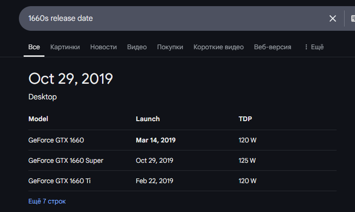Click the 'Model' column header
The height and width of the screenshot is (212, 355).
(38, 119)
